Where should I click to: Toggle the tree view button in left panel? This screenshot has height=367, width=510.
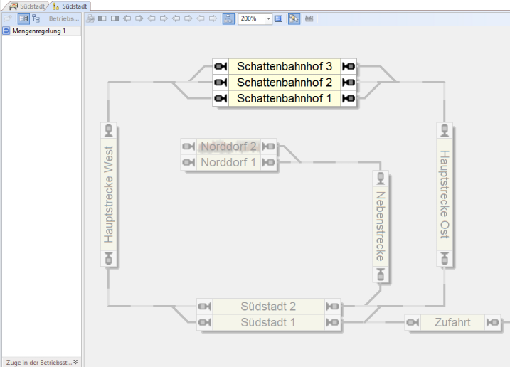(36, 18)
